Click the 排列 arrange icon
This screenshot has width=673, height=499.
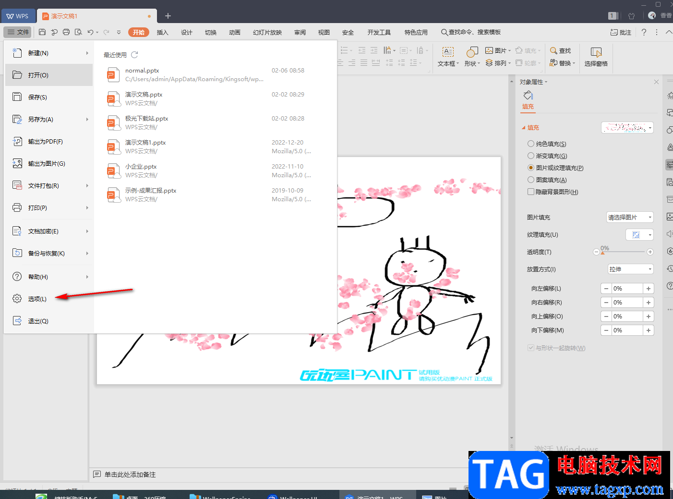tap(489, 63)
